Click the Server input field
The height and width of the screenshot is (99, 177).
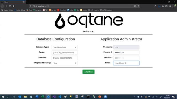[x=65, y=53]
